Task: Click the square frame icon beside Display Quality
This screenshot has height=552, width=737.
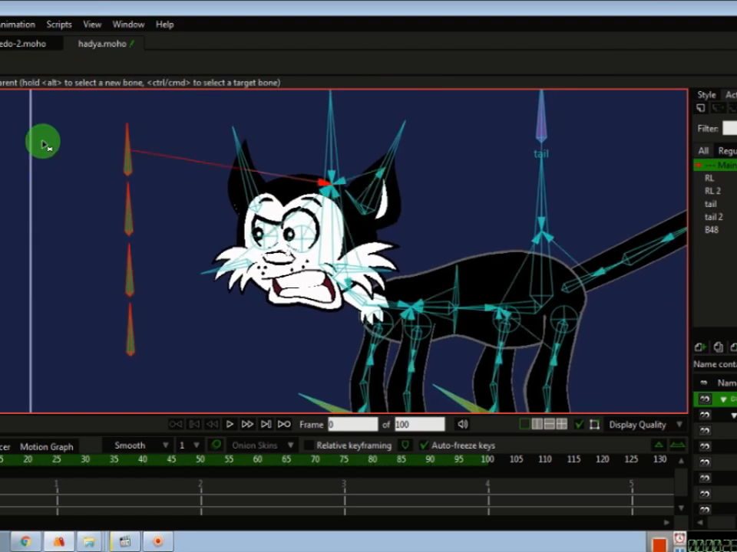Action: [x=594, y=425]
